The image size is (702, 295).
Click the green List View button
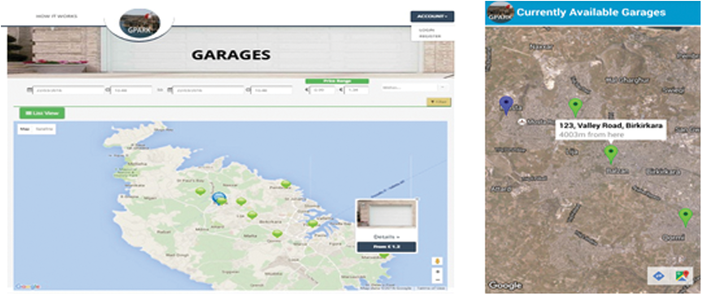(x=42, y=113)
